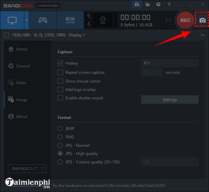Open help question mark icon
209x192 pixels.
[x=169, y=4]
